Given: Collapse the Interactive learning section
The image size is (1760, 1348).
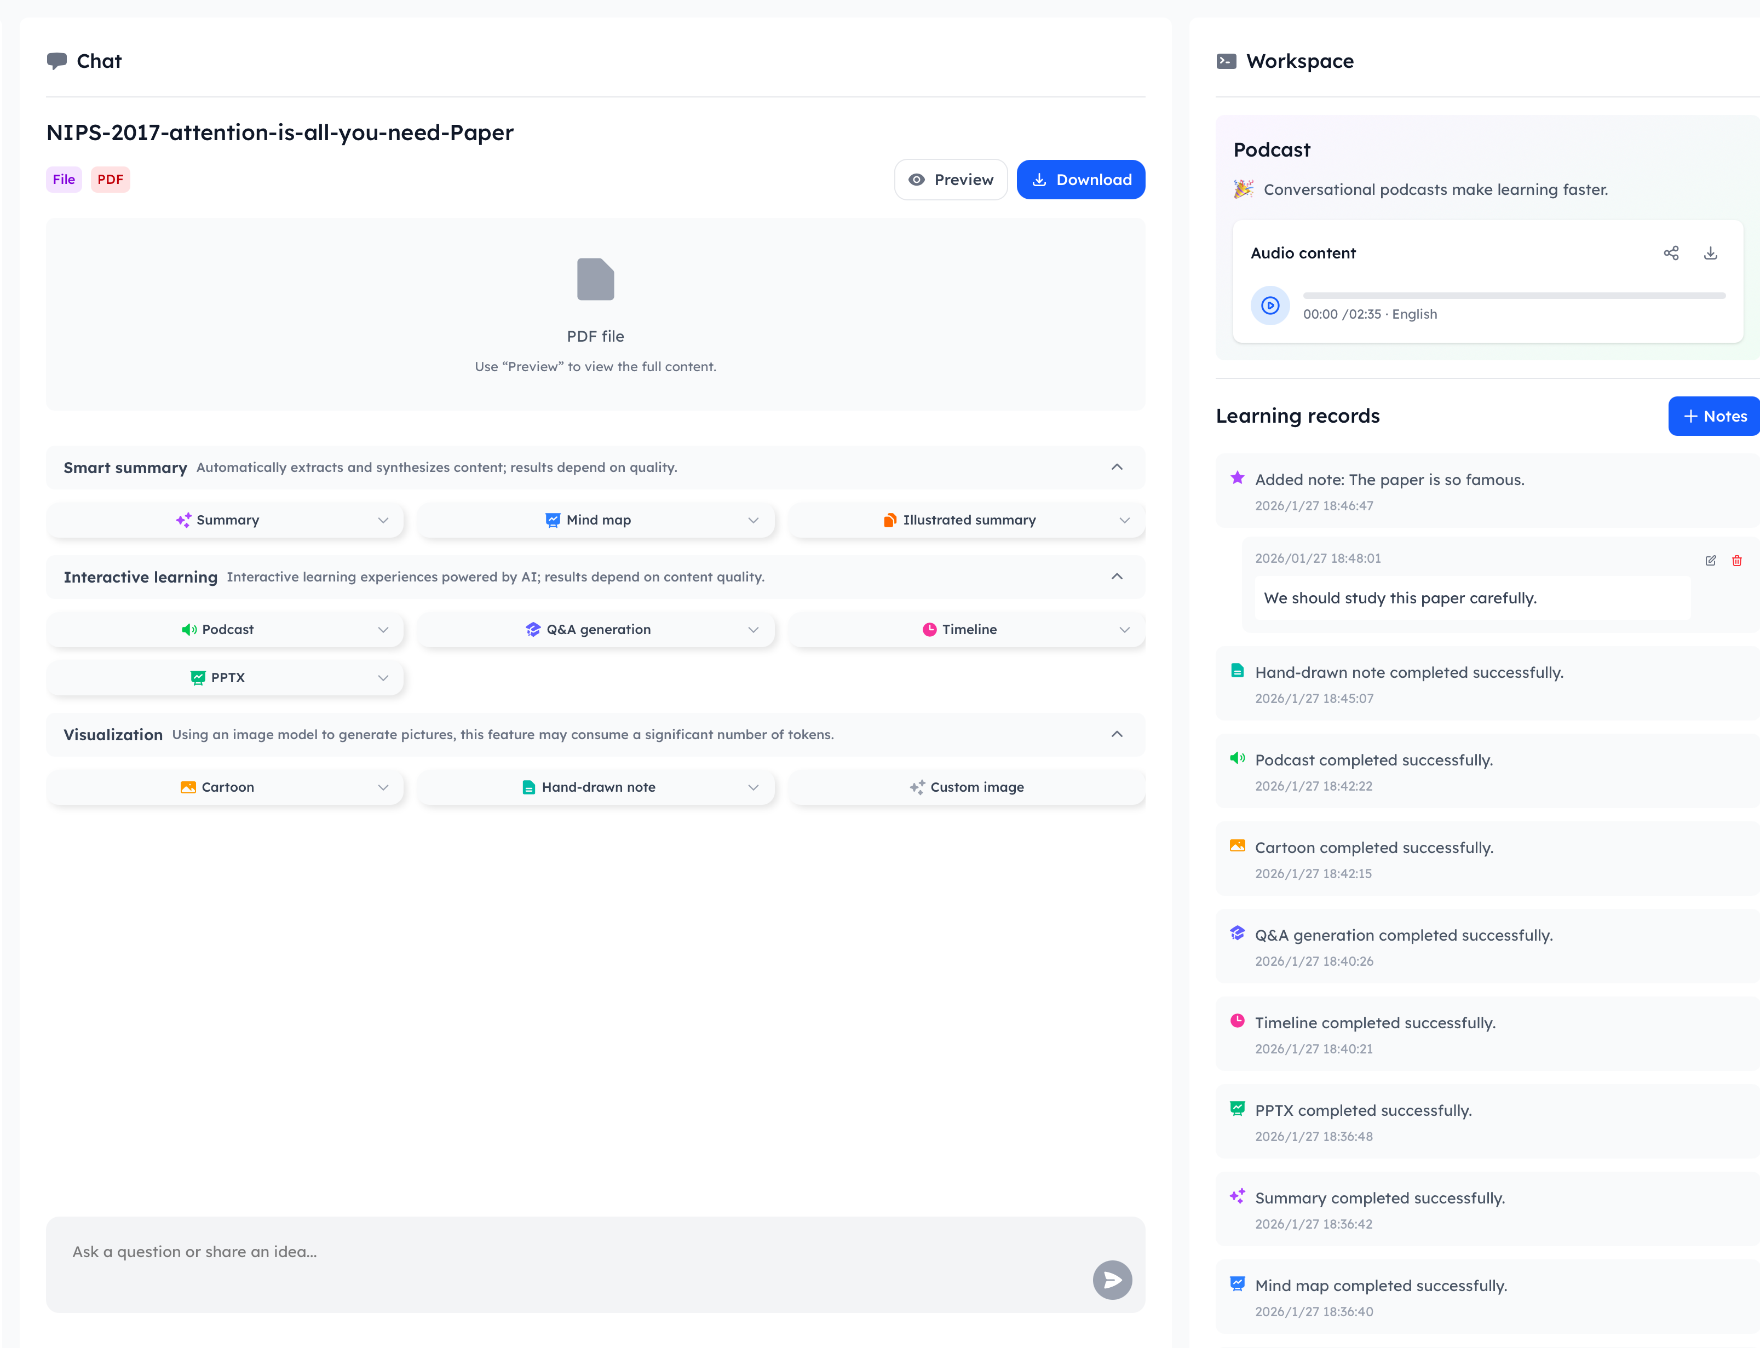Looking at the screenshot, I should point(1117,577).
